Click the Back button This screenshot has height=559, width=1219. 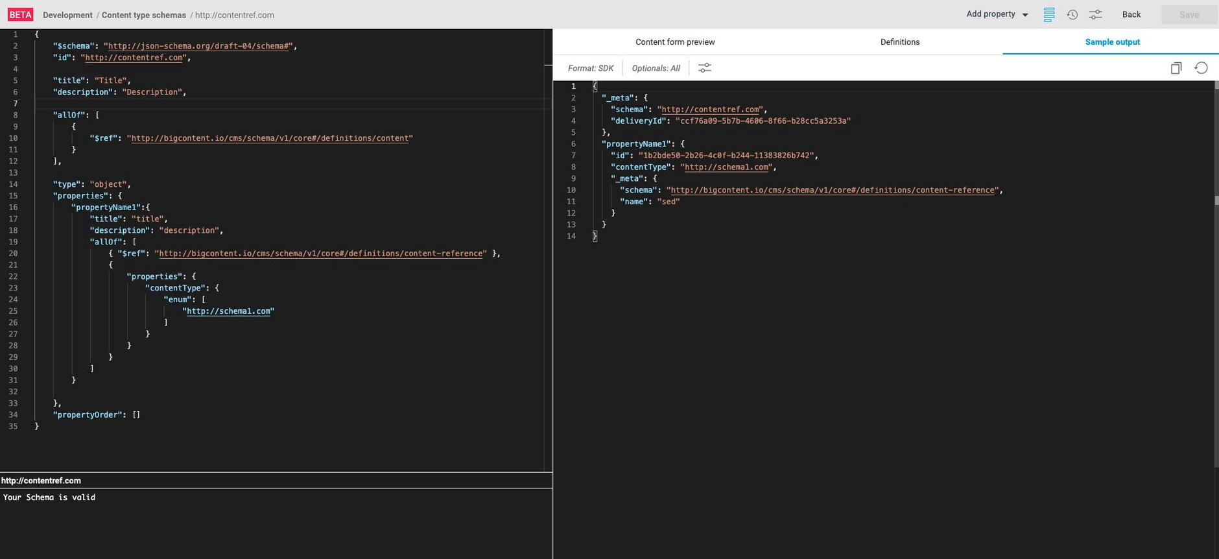click(x=1131, y=14)
